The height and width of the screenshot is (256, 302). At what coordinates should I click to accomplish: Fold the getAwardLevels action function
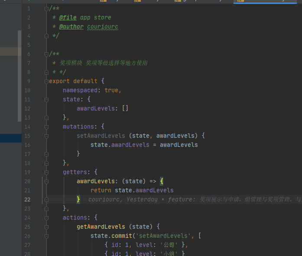click(46, 227)
